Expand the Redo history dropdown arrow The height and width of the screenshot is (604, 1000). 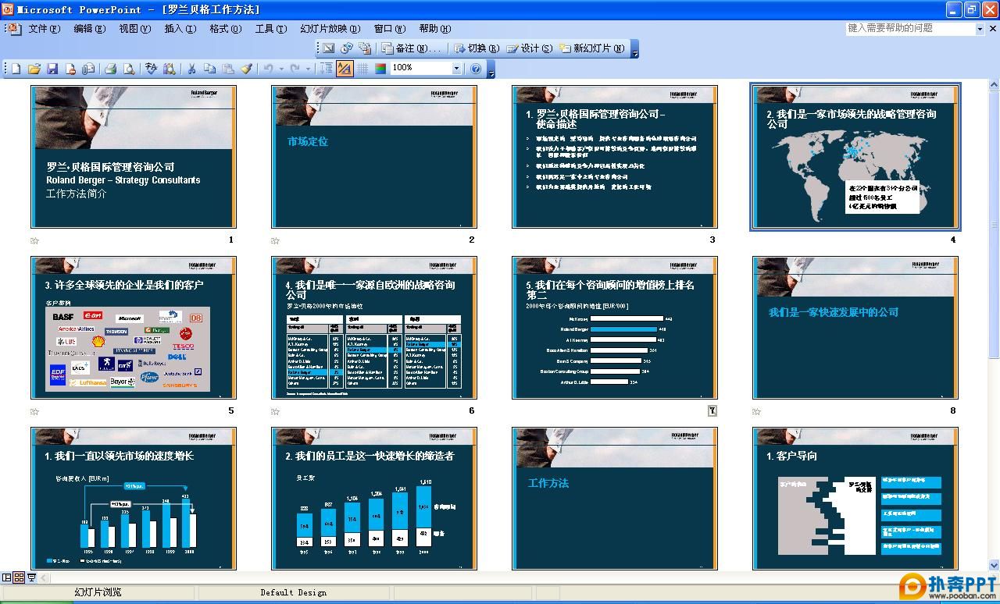pyautogui.click(x=306, y=69)
